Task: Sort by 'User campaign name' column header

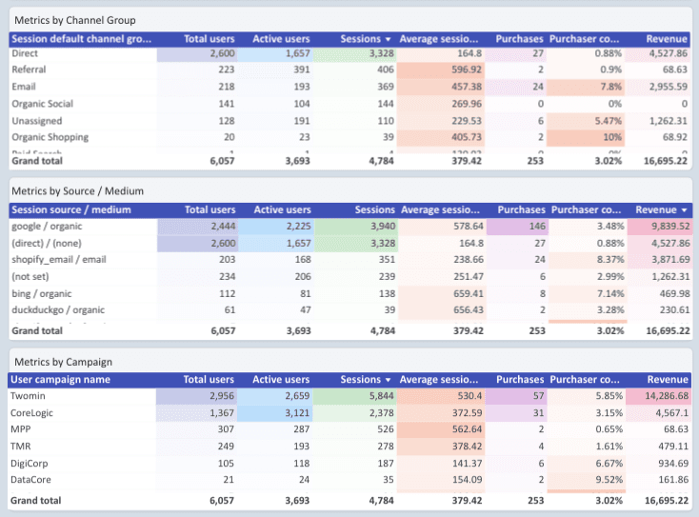Action: (x=60, y=379)
